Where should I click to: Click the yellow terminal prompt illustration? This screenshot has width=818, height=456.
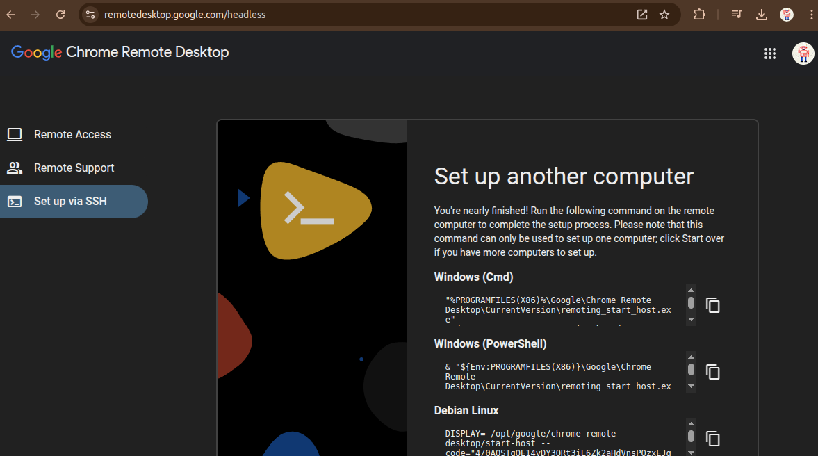click(x=315, y=210)
